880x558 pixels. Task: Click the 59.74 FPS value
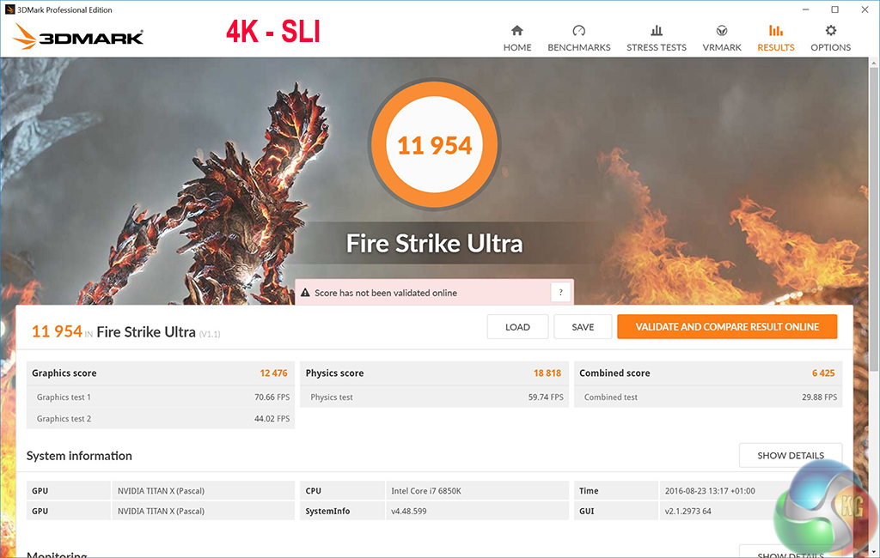pos(546,397)
